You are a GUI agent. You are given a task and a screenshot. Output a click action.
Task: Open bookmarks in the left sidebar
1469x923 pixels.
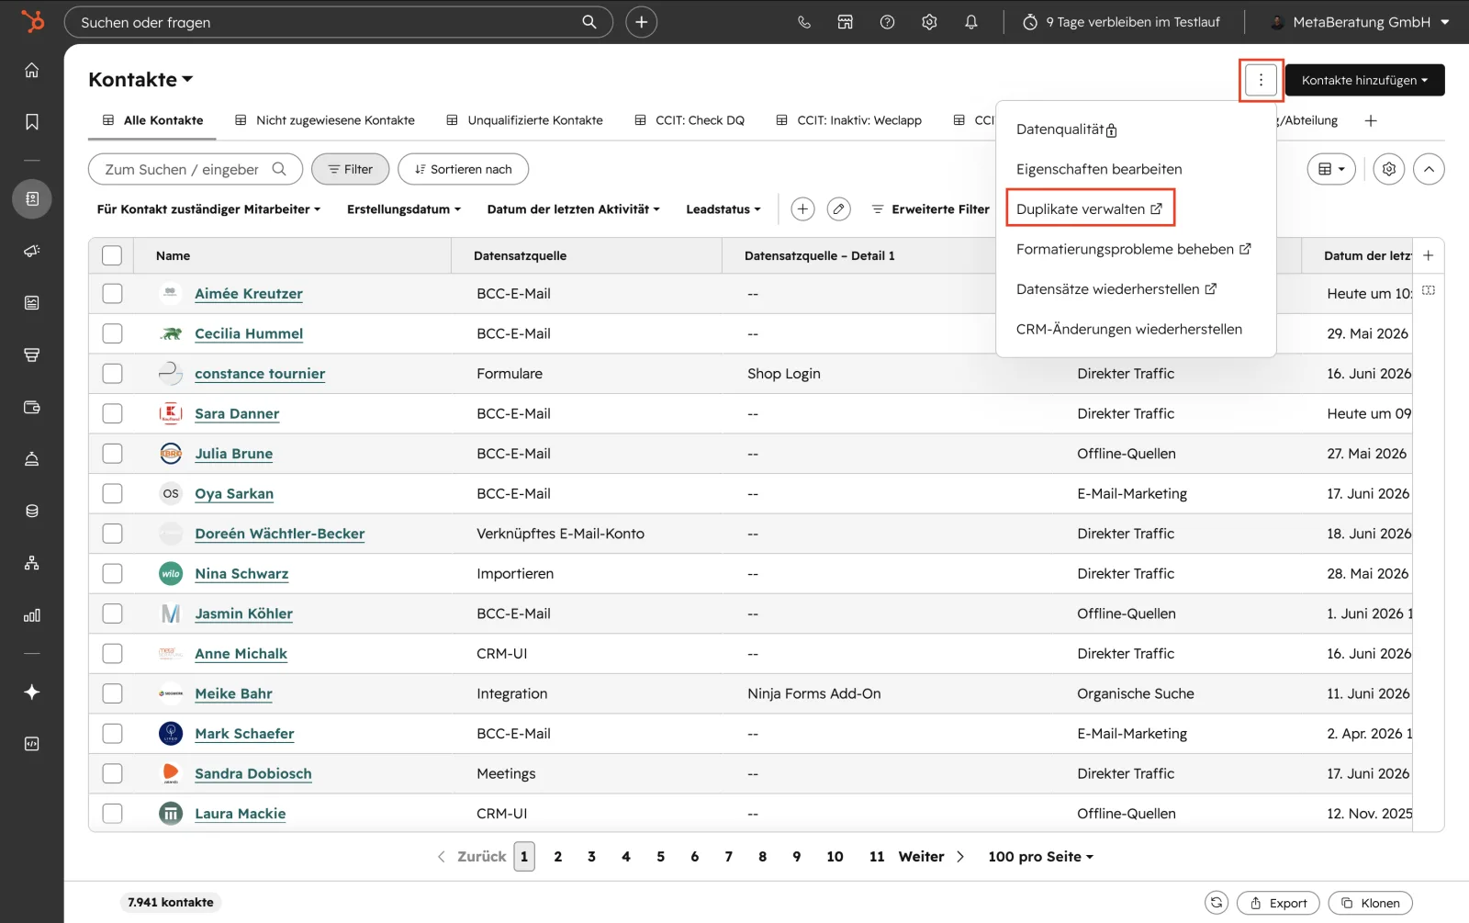pyautogui.click(x=32, y=122)
